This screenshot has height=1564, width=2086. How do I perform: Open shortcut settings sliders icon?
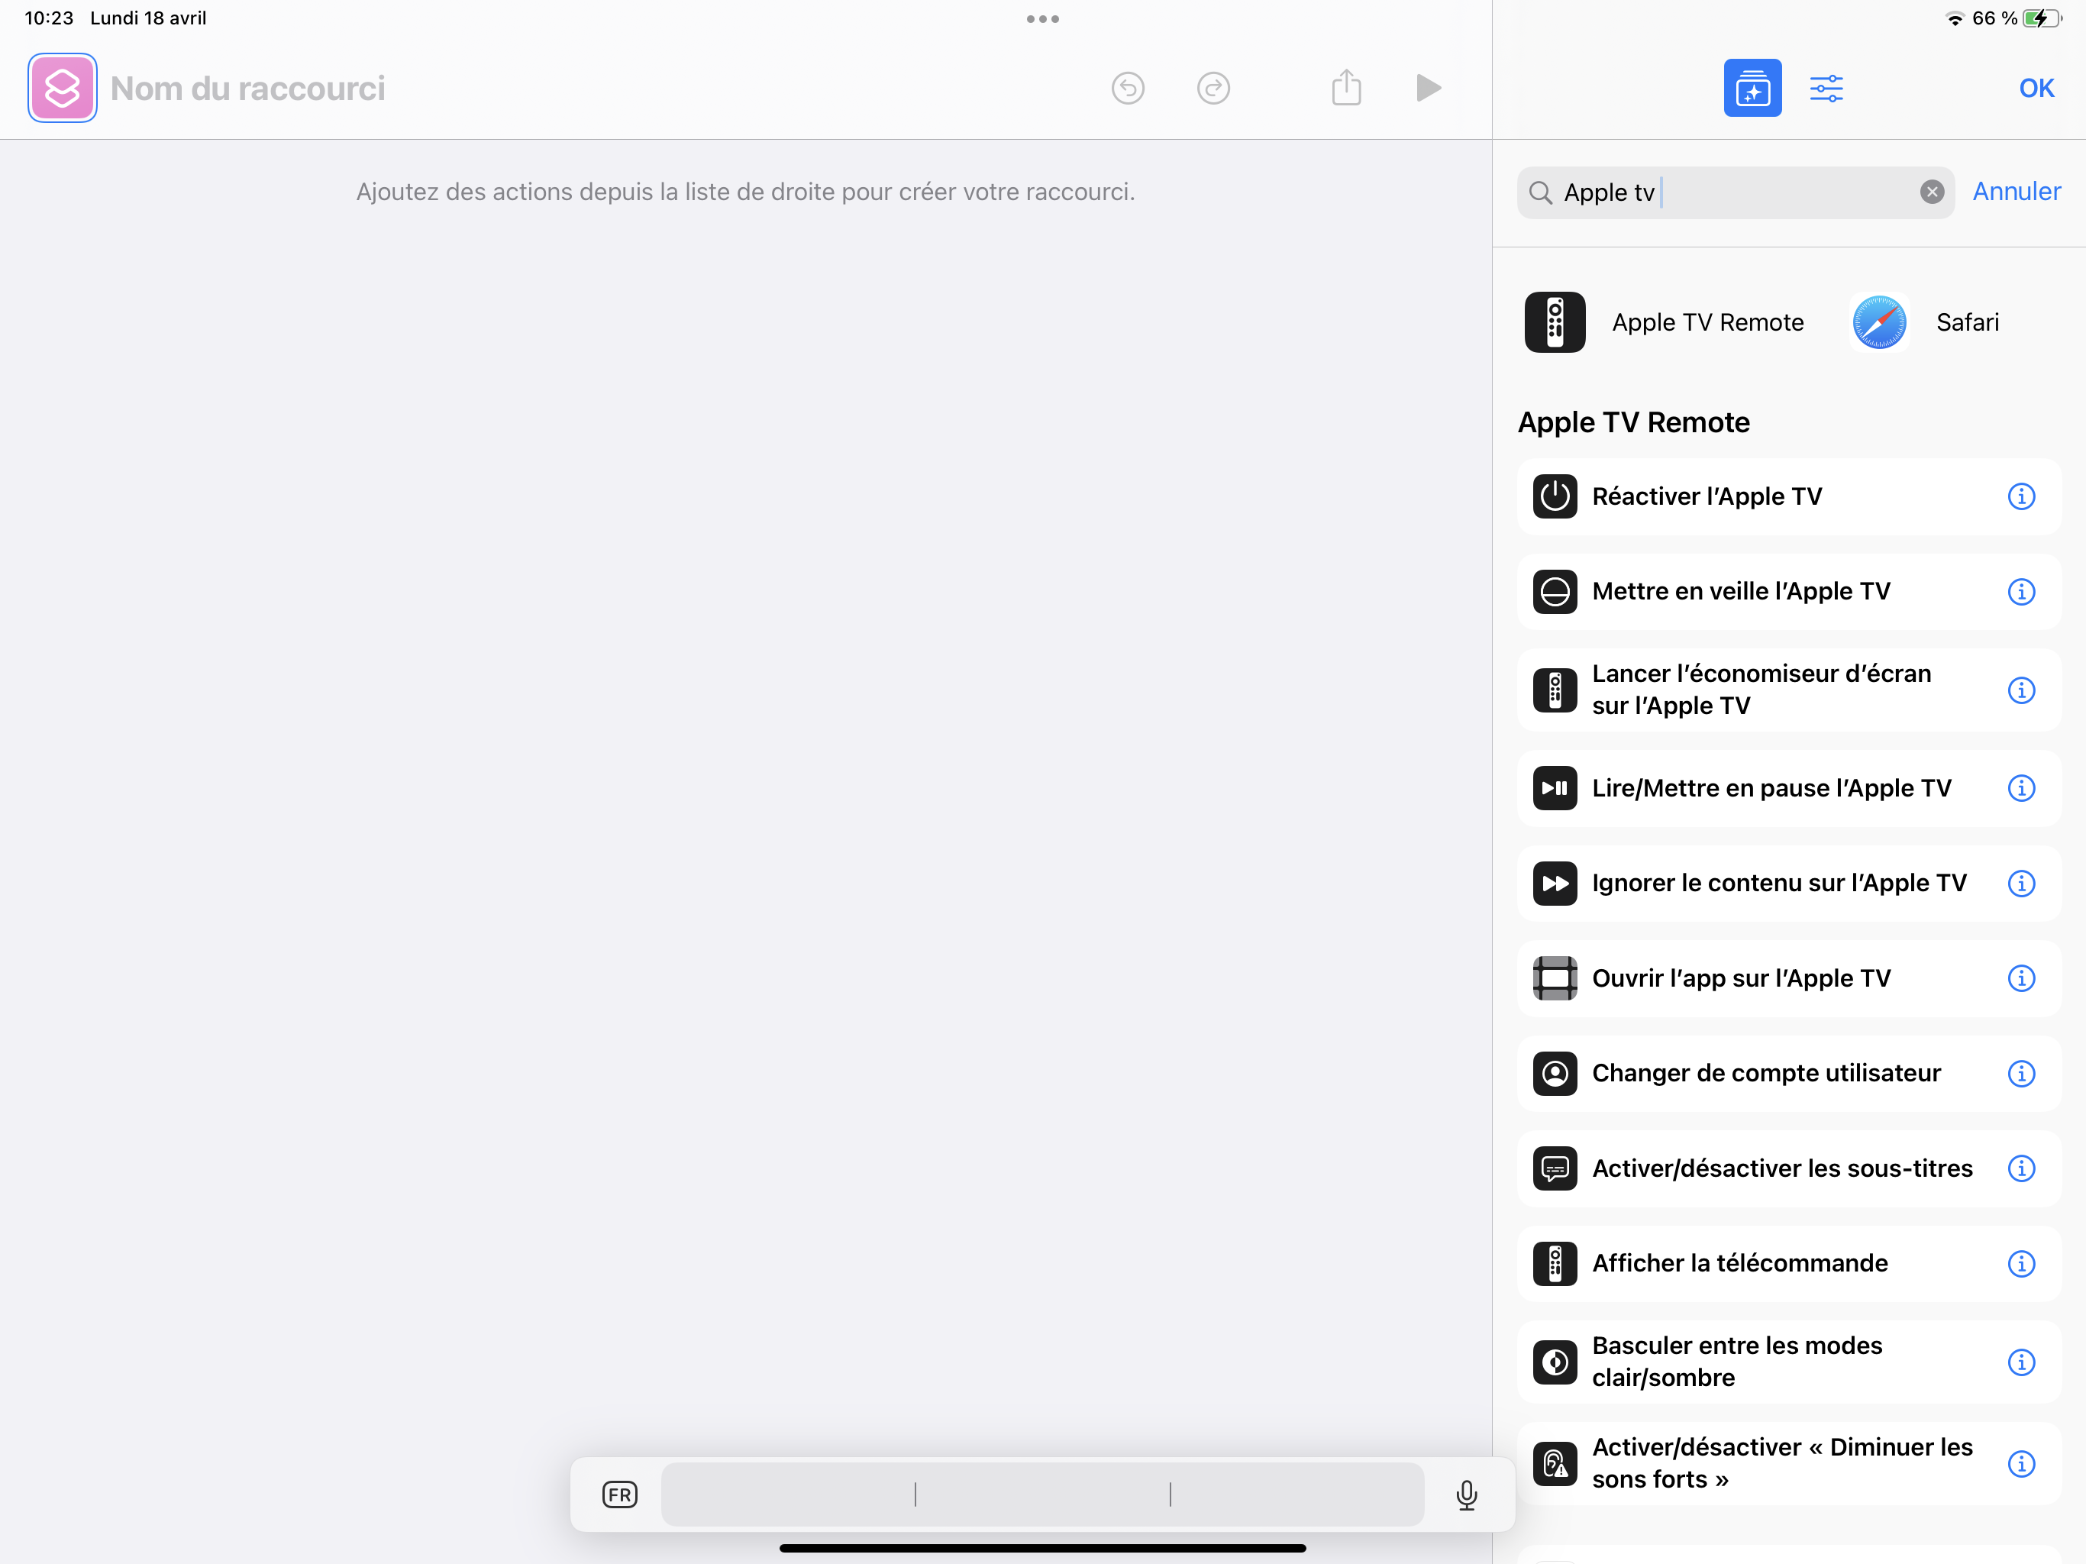tap(1826, 88)
